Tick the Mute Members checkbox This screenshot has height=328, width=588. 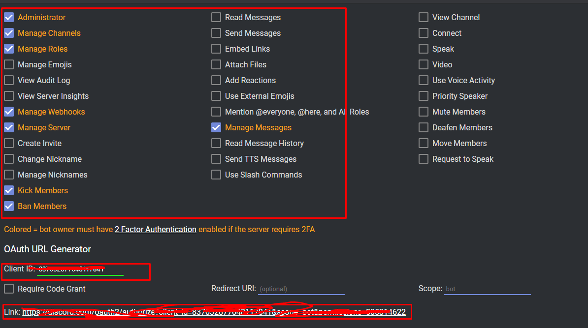pos(424,112)
